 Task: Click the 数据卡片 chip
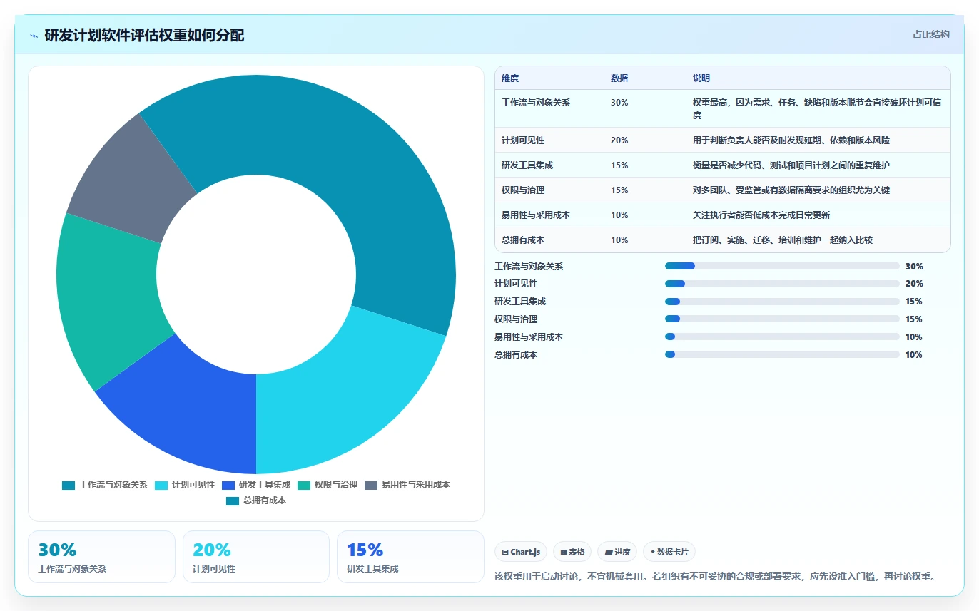[669, 552]
